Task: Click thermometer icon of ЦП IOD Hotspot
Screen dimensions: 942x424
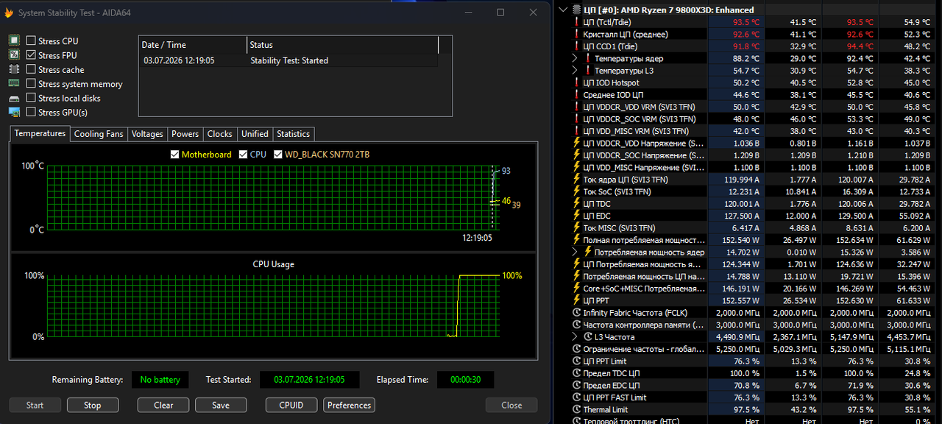Action: pos(577,82)
